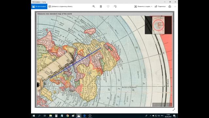209x118 pixels.
Task: Show hidden tray icons chevron
Action: [x=151, y=116]
